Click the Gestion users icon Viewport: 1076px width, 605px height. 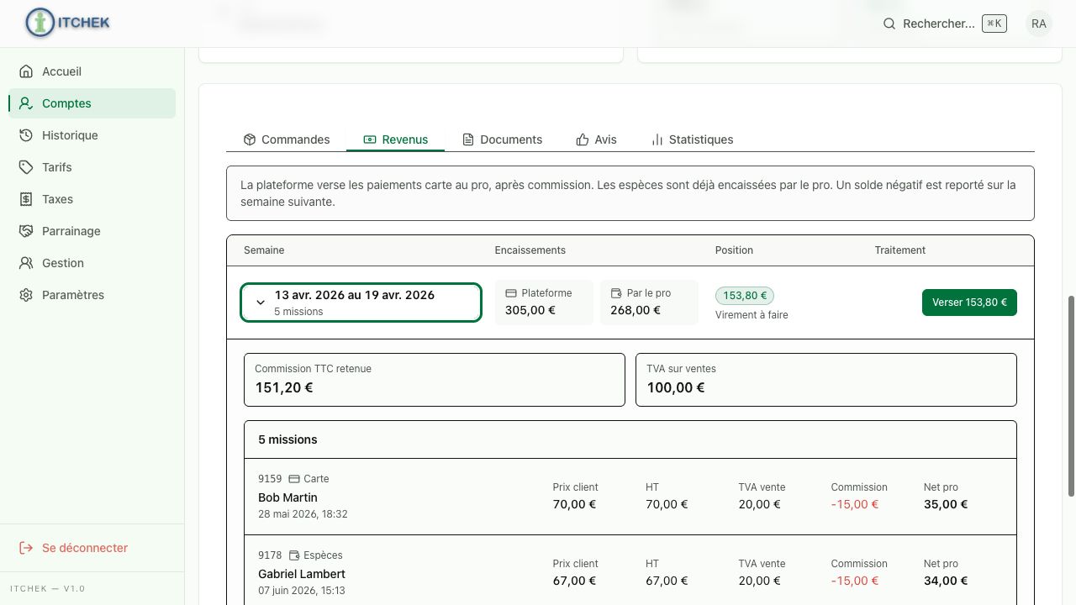(x=26, y=263)
